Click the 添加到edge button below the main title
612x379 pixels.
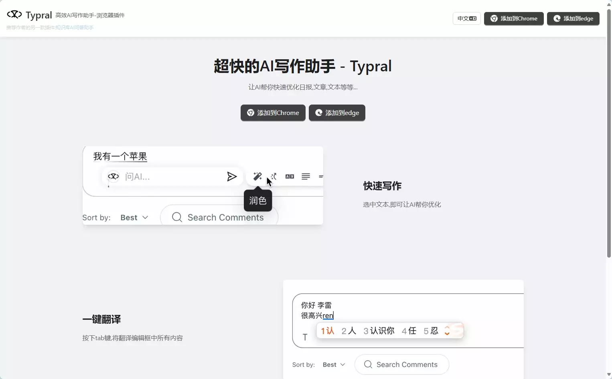pyautogui.click(x=337, y=113)
